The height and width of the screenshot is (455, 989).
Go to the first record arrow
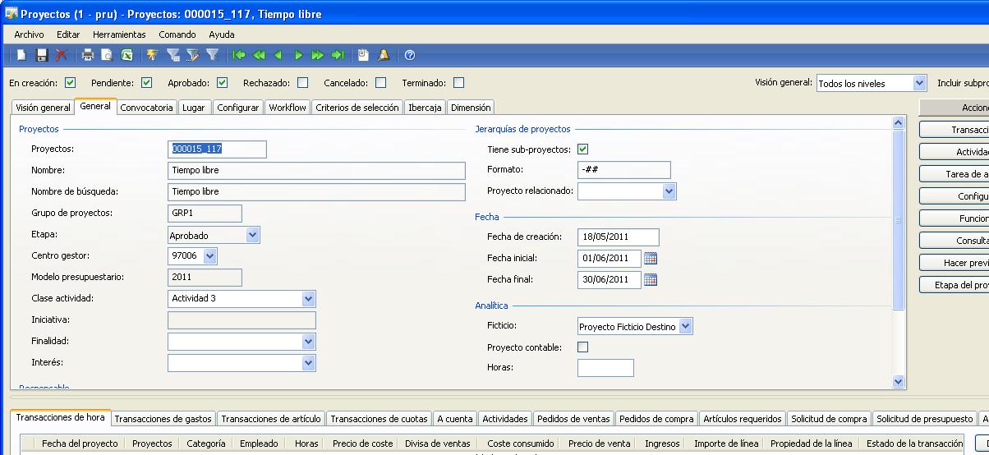(239, 55)
